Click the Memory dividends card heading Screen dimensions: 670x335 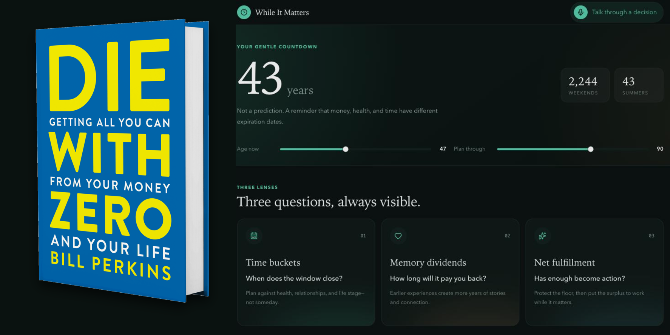[428, 262]
